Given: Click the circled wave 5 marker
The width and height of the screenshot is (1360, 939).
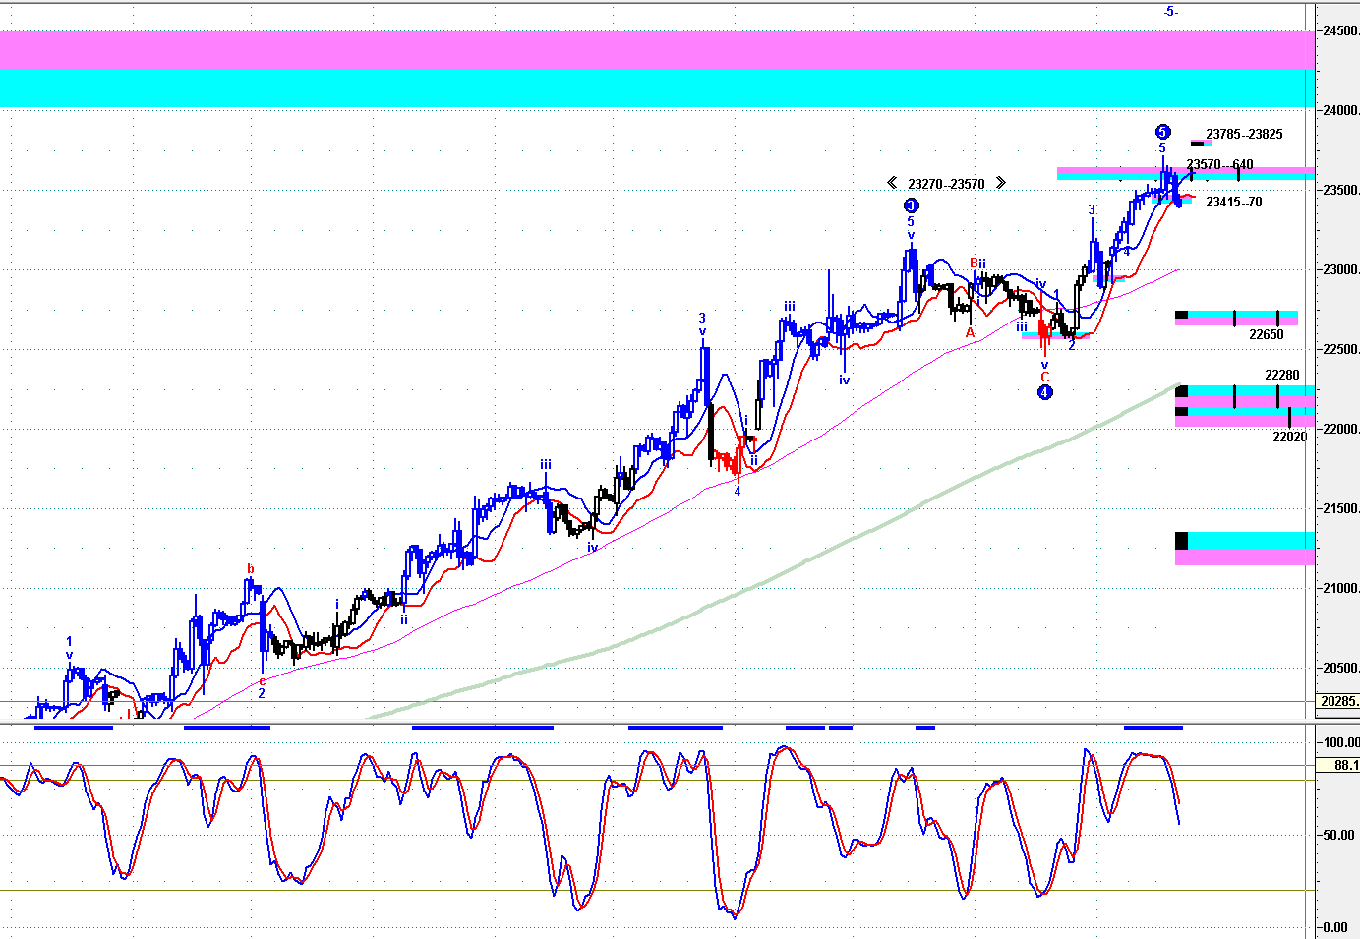Looking at the screenshot, I should tap(1162, 132).
